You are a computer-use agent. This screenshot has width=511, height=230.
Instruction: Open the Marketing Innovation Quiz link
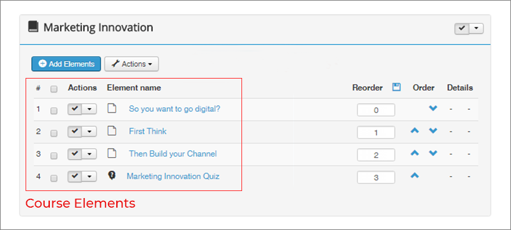[173, 176]
